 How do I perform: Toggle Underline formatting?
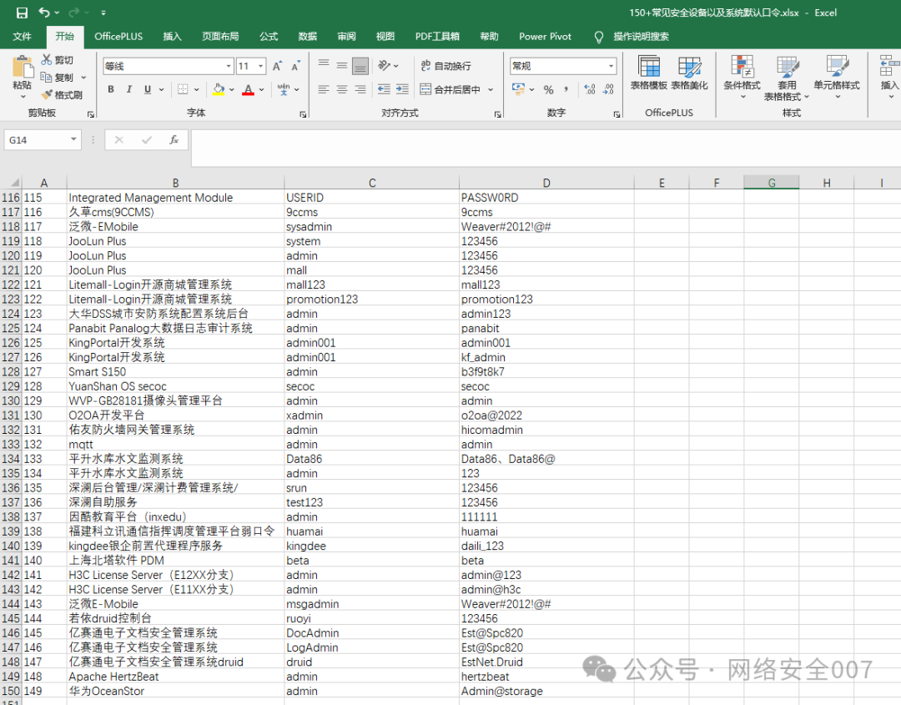(x=148, y=89)
